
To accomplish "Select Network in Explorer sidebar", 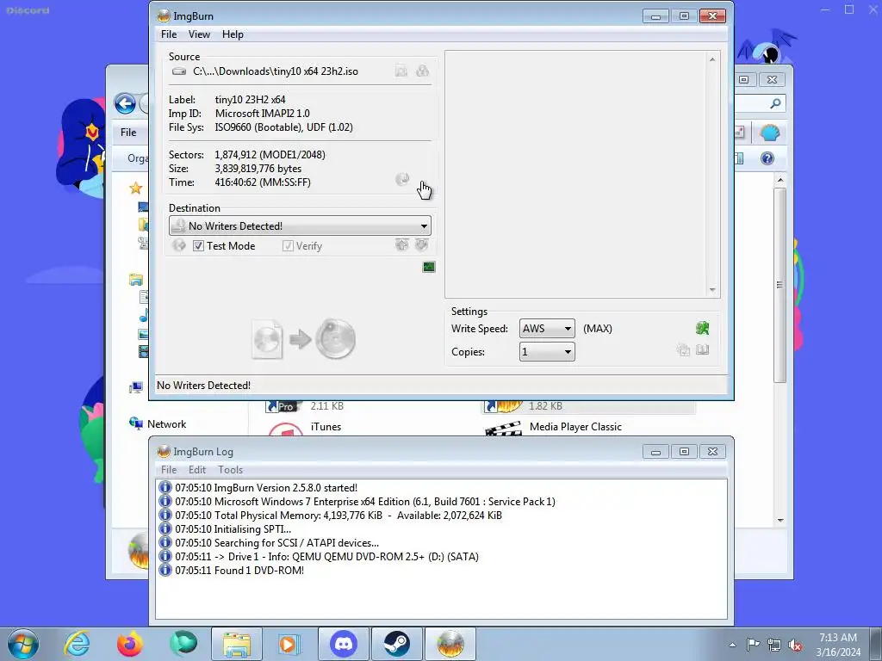I will 166,423.
